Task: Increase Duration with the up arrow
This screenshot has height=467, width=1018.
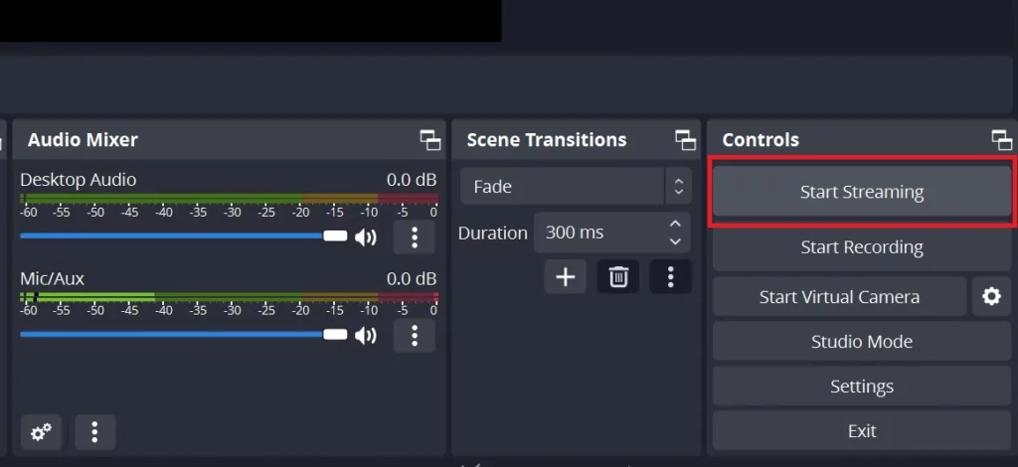Action: 675,224
